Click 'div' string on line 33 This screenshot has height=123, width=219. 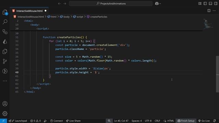click(123, 45)
